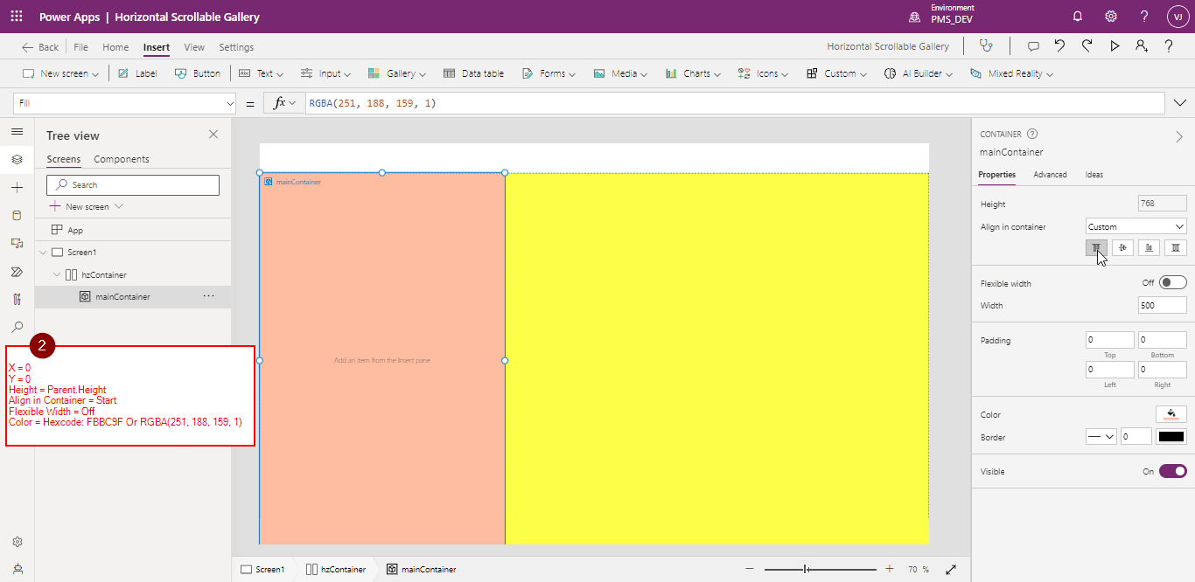This screenshot has height=582, width=1195.
Task: Go Back from the editor
Action: pos(40,47)
